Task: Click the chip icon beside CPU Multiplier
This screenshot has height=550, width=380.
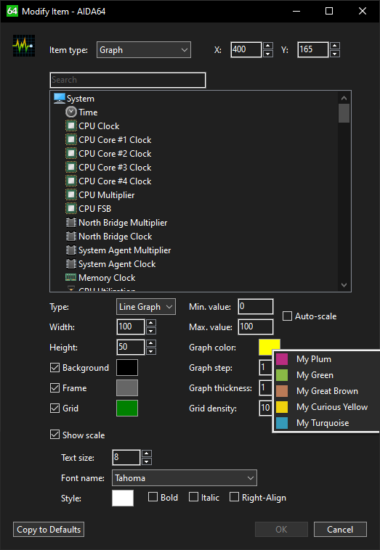Action: coord(71,195)
